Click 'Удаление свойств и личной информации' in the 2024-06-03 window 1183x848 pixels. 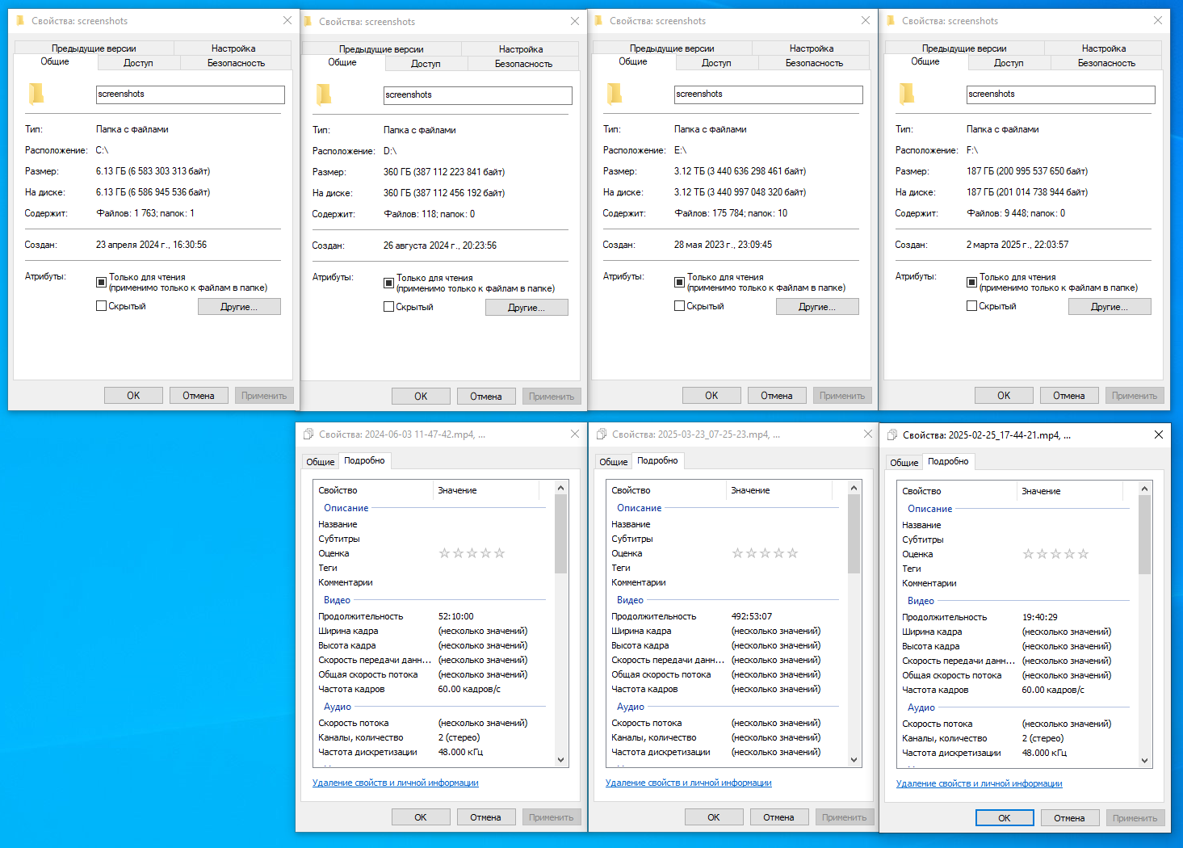pos(396,783)
